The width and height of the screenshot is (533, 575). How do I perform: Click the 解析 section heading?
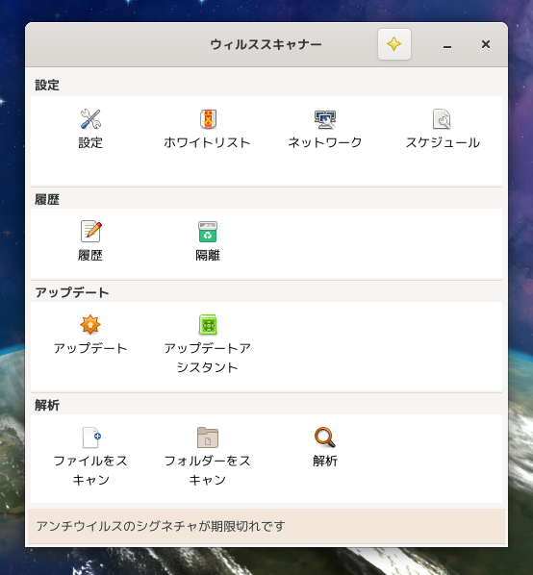tap(47, 405)
